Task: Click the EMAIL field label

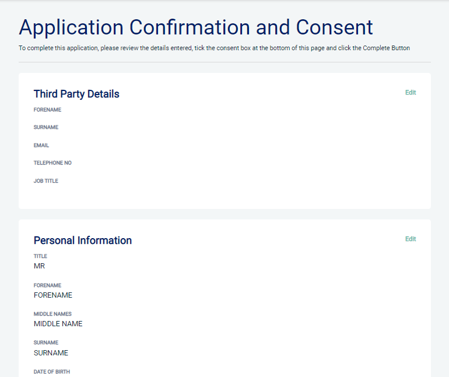Action: [x=41, y=145]
